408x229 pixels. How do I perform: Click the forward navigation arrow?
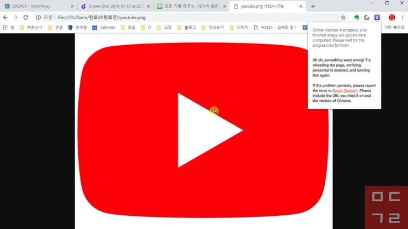pos(15,18)
